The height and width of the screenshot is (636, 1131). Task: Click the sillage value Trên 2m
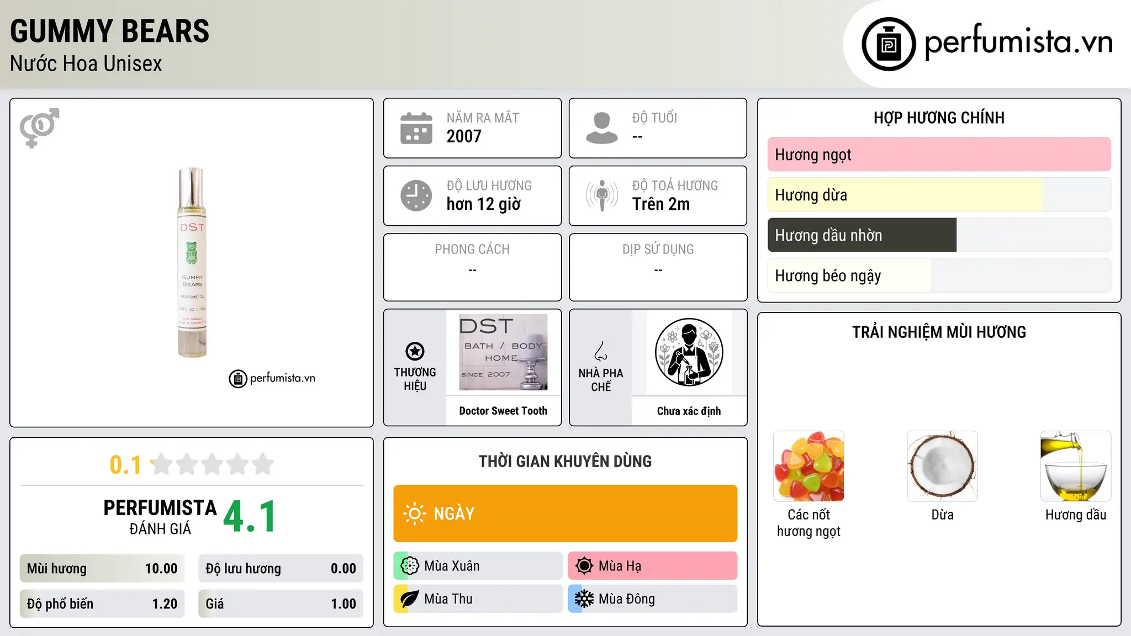pyautogui.click(x=661, y=204)
